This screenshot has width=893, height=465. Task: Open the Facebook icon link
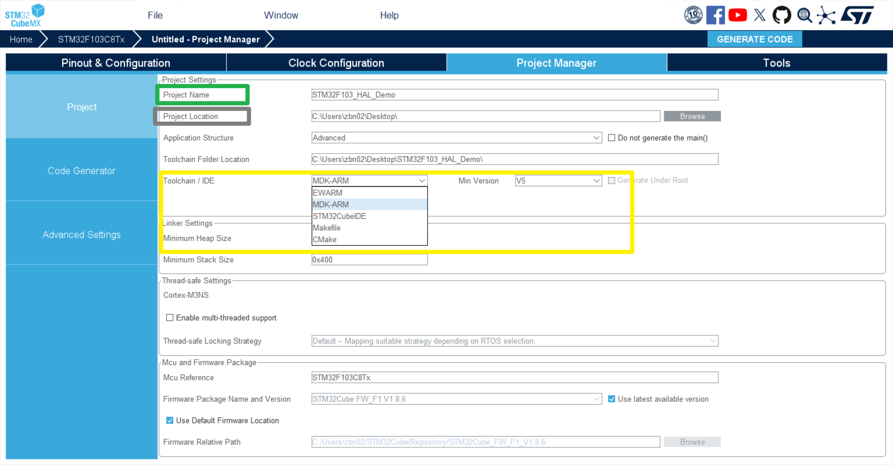click(715, 15)
